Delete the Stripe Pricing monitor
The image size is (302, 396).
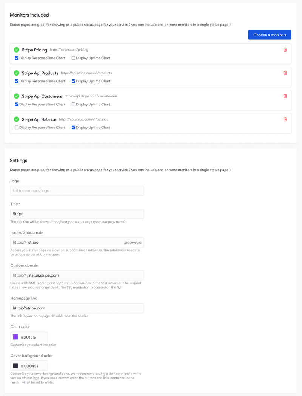point(285,49)
